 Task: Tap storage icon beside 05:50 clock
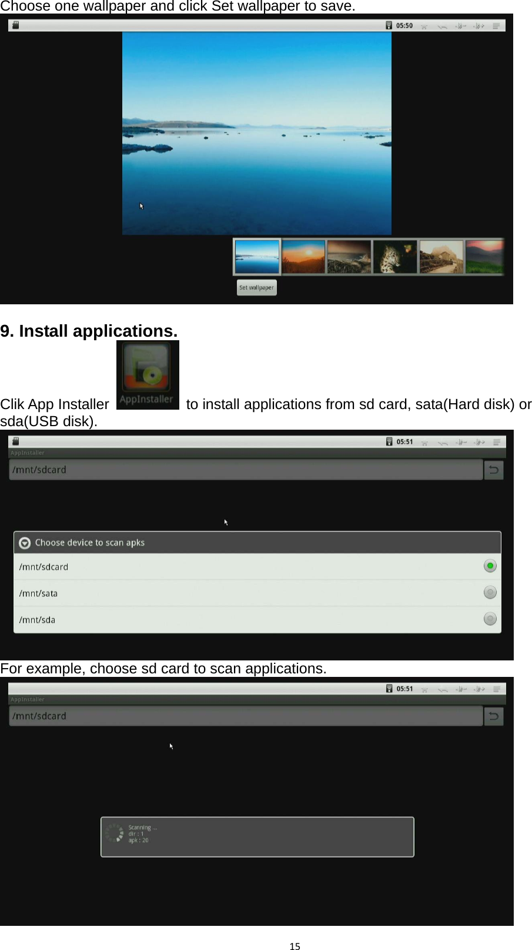coord(389,25)
